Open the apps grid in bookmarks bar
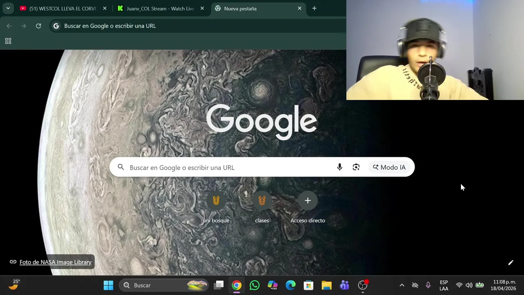The image size is (524, 295). click(8, 41)
